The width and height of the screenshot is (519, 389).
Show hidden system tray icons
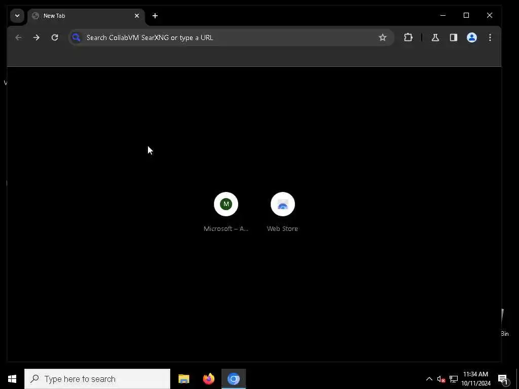click(x=429, y=379)
